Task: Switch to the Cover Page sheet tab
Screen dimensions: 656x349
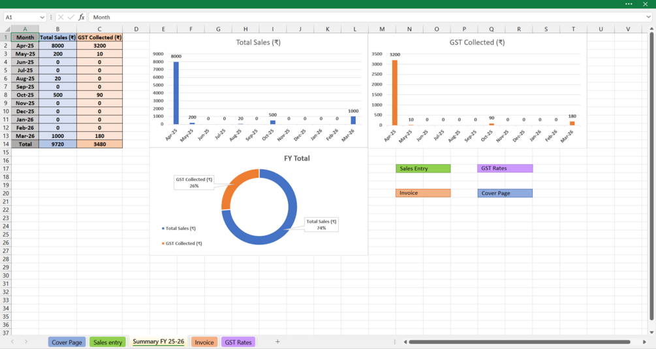Action: [67, 342]
